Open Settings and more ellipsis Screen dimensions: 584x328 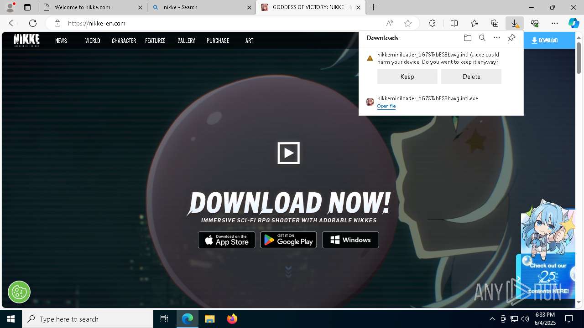(x=555, y=23)
